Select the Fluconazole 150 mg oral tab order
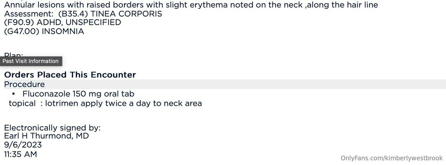The image size is (446, 165). [x=78, y=94]
